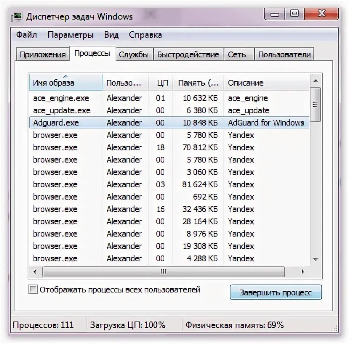Screen dimensions: 349x344
Task: Open the Вид menu
Action: point(111,35)
